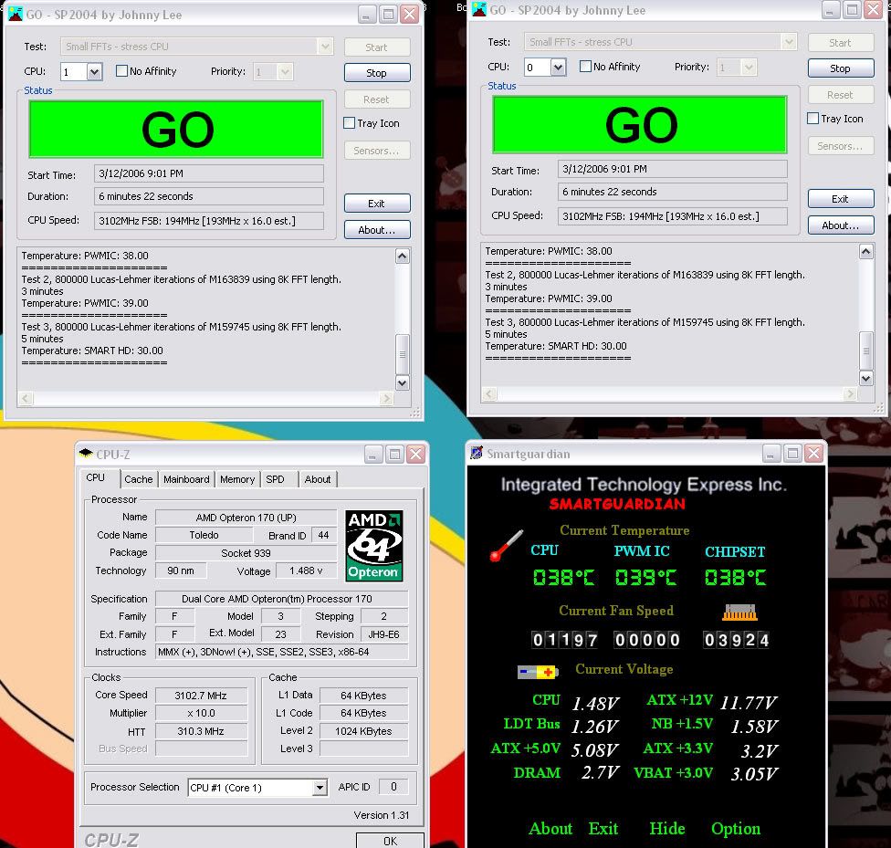Click Duration field in left SP2004 window
Screen dimensions: 891x848
(208, 196)
